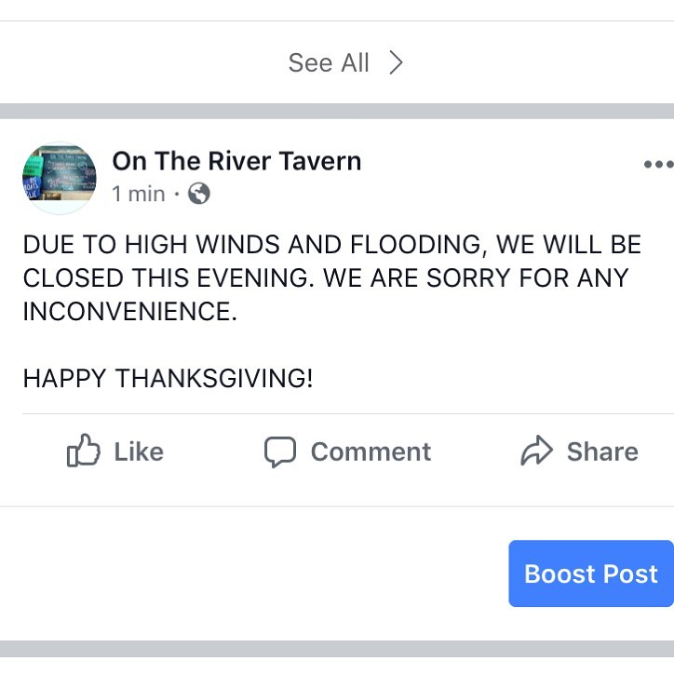Select the Share label text
This screenshot has width=674, height=674.
coord(602,452)
